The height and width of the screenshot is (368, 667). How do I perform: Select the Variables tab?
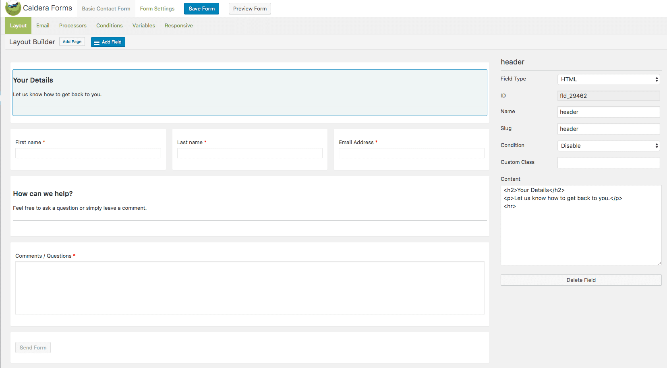144,25
